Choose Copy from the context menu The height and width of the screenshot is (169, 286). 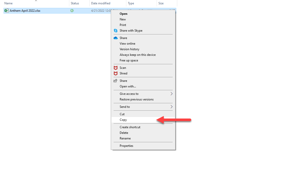pos(123,120)
